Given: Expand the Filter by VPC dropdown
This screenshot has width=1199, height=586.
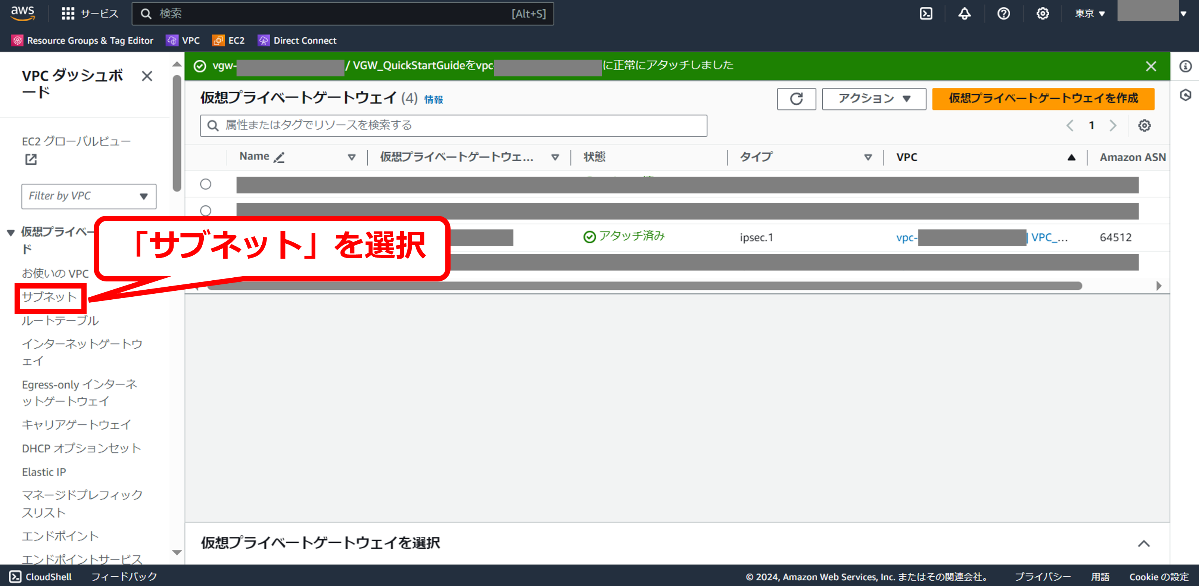Looking at the screenshot, I should point(88,196).
